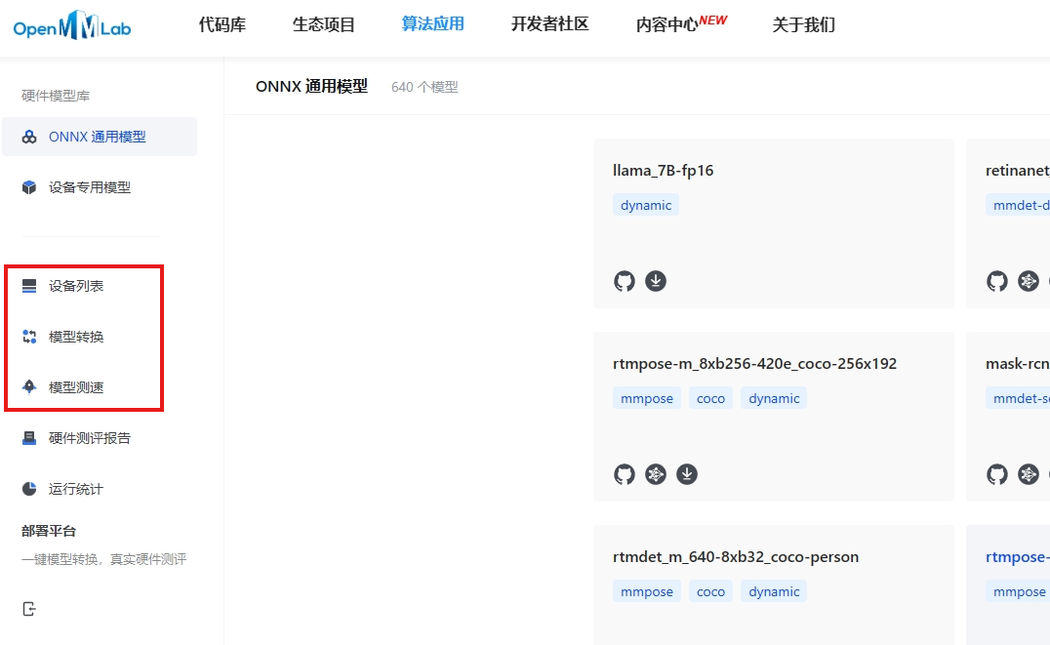Click the 硬件模型库 sidebar label
This screenshot has width=1050, height=645.
56,96
